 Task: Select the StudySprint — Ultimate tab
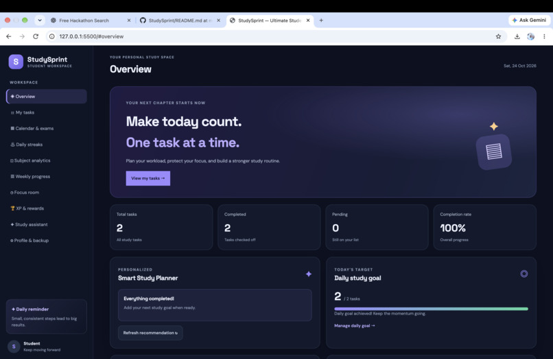point(270,21)
